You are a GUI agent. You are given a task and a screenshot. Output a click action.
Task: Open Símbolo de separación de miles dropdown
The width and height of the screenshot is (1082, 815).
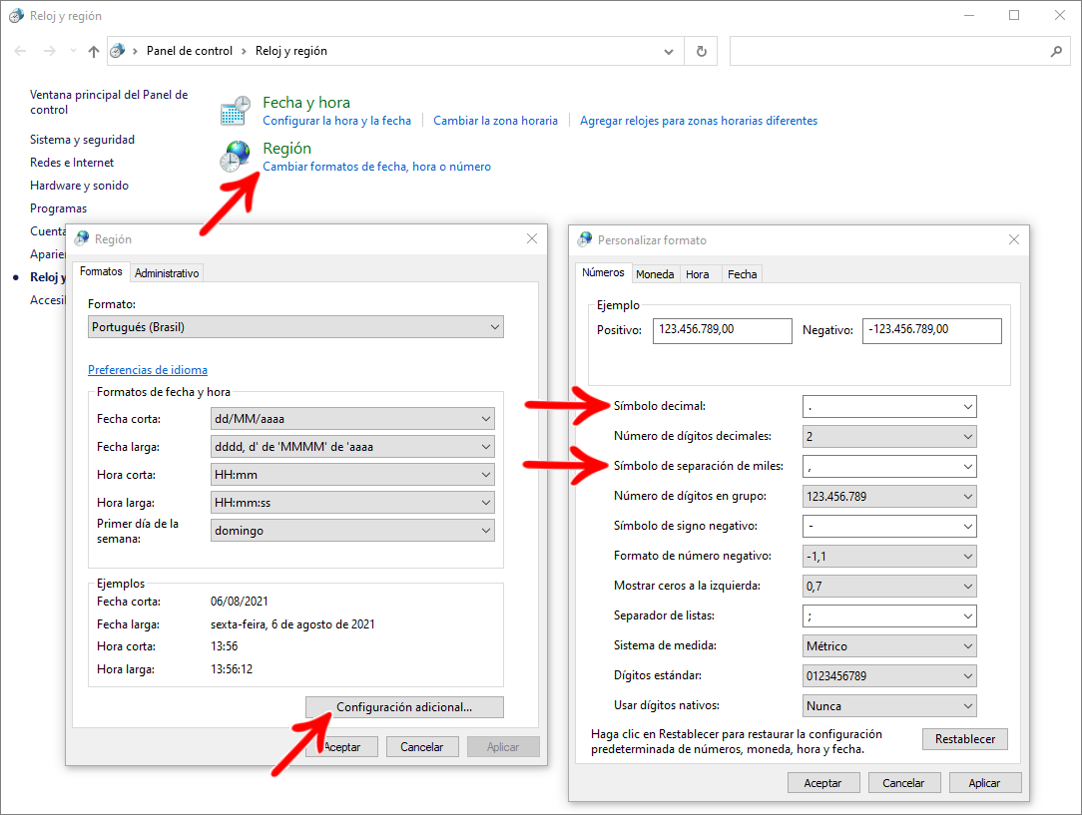pos(889,467)
